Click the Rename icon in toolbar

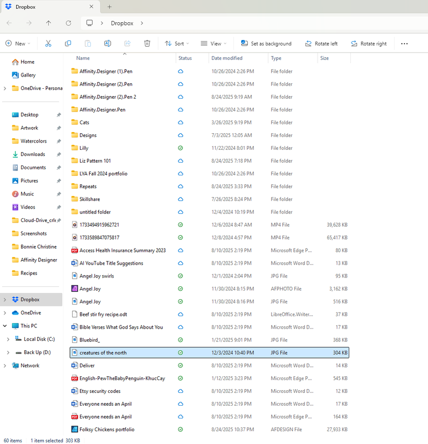[x=108, y=43]
